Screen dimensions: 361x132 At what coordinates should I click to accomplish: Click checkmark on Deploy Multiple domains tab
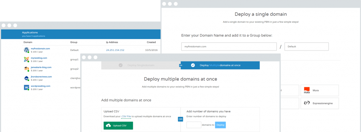[x=193, y=65]
